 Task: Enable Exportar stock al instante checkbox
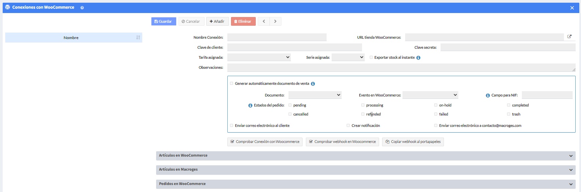371,57
